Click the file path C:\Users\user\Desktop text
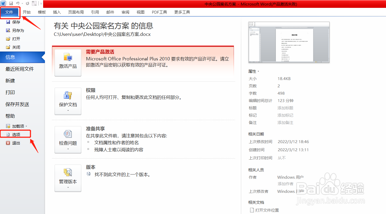The width and height of the screenshot is (386, 214). point(102,34)
